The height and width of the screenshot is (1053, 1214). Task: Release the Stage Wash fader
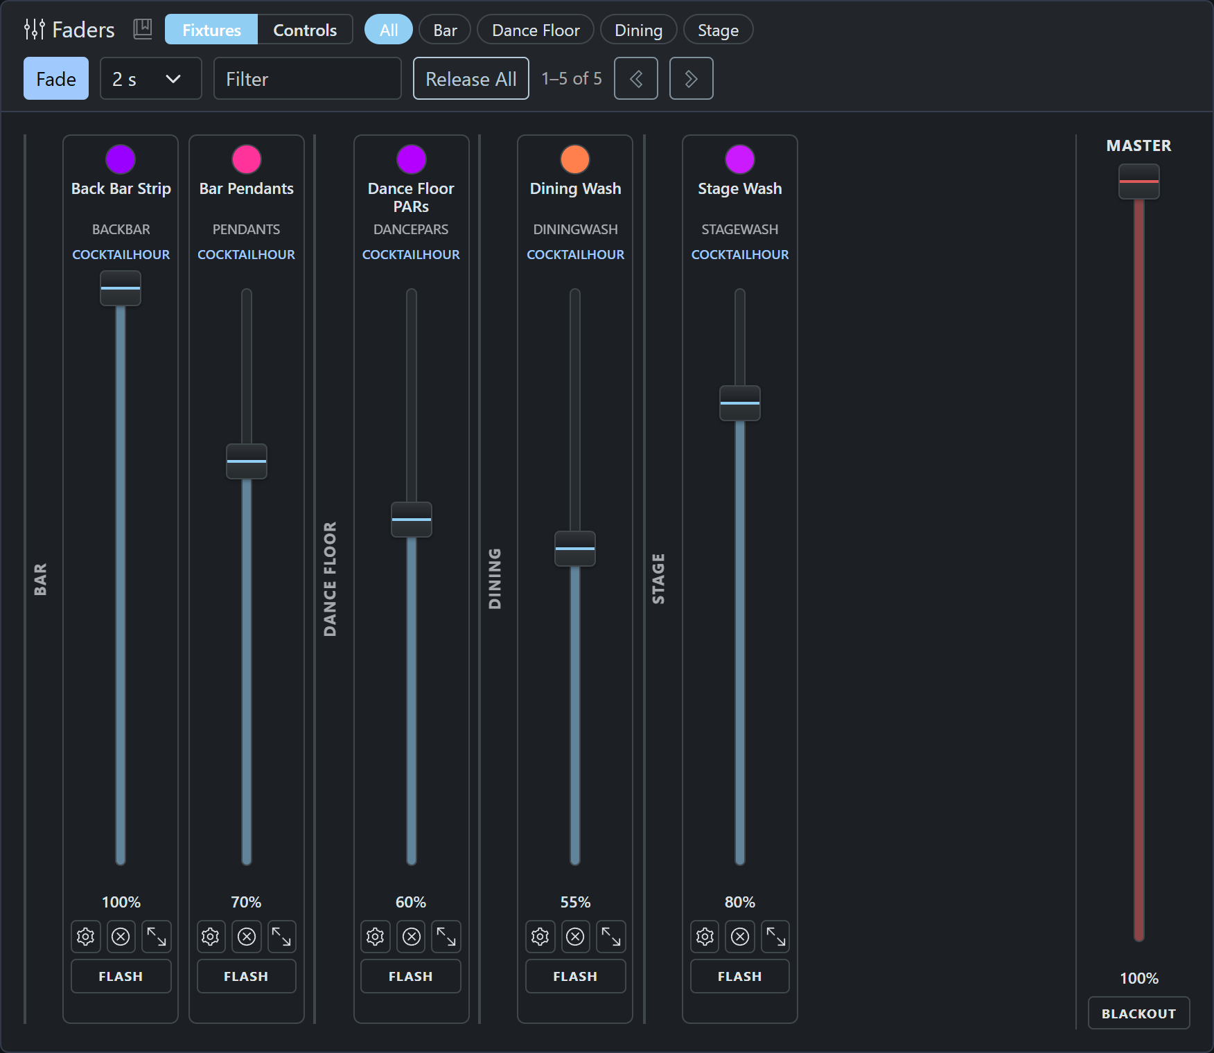(x=740, y=937)
